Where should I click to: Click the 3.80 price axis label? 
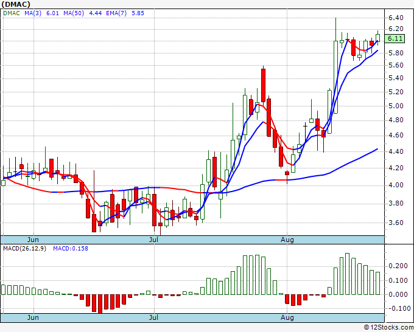[396, 203]
